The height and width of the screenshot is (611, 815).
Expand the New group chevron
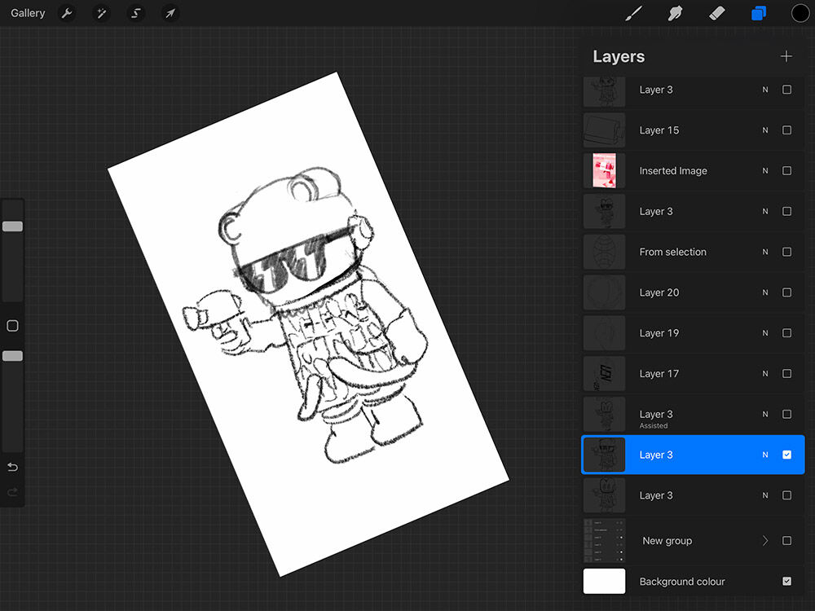coord(764,541)
